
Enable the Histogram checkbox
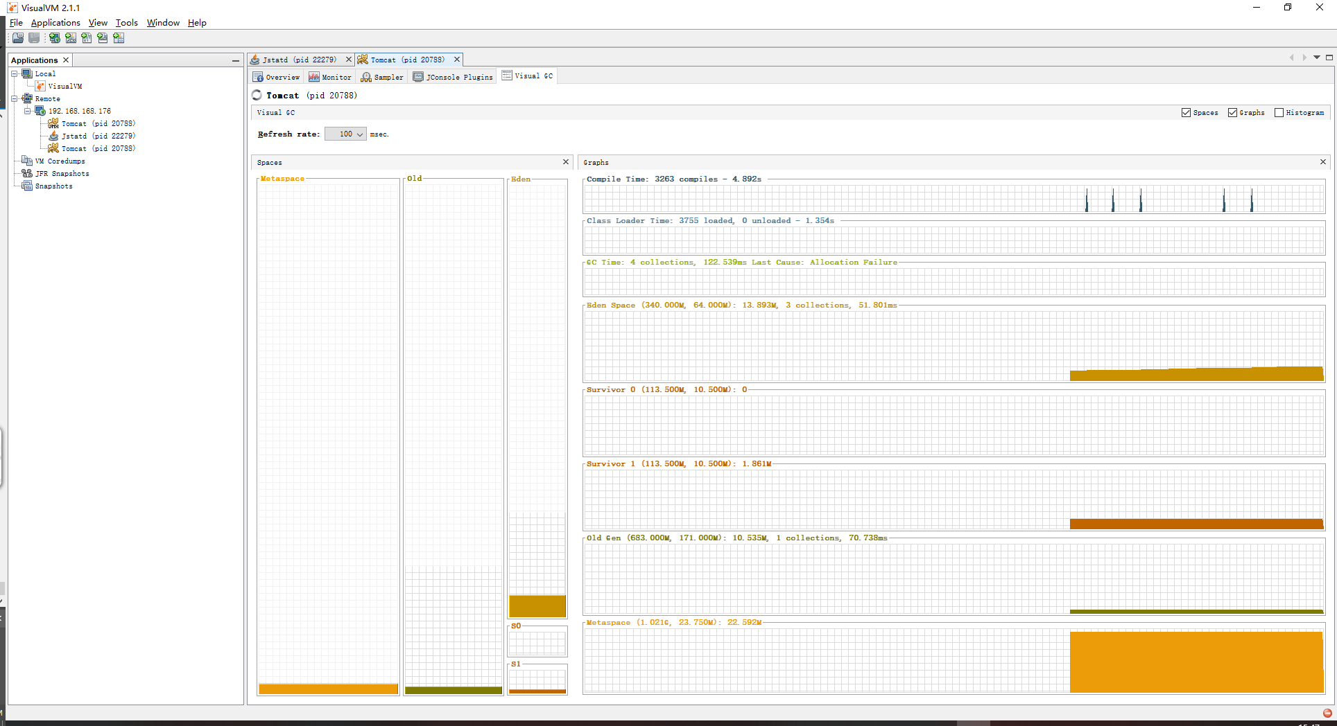(x=1279, y=113)
